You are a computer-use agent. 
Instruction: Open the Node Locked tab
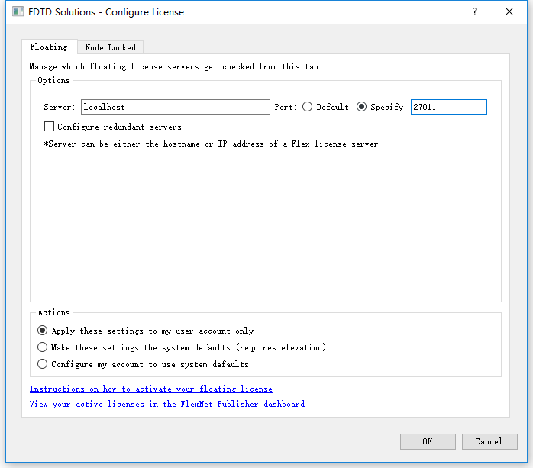pos(110,47)
